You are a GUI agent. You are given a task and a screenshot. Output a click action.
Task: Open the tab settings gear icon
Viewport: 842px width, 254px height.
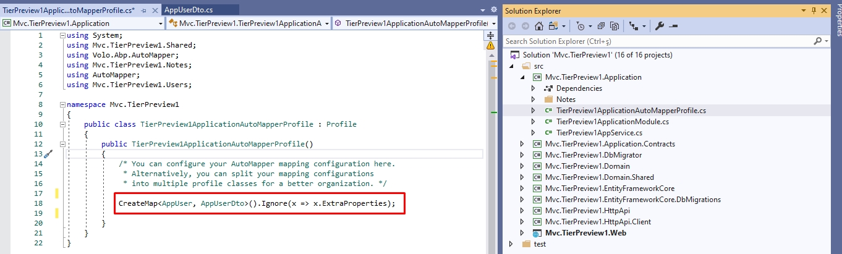pyautogui.click(x=493, y=10)
